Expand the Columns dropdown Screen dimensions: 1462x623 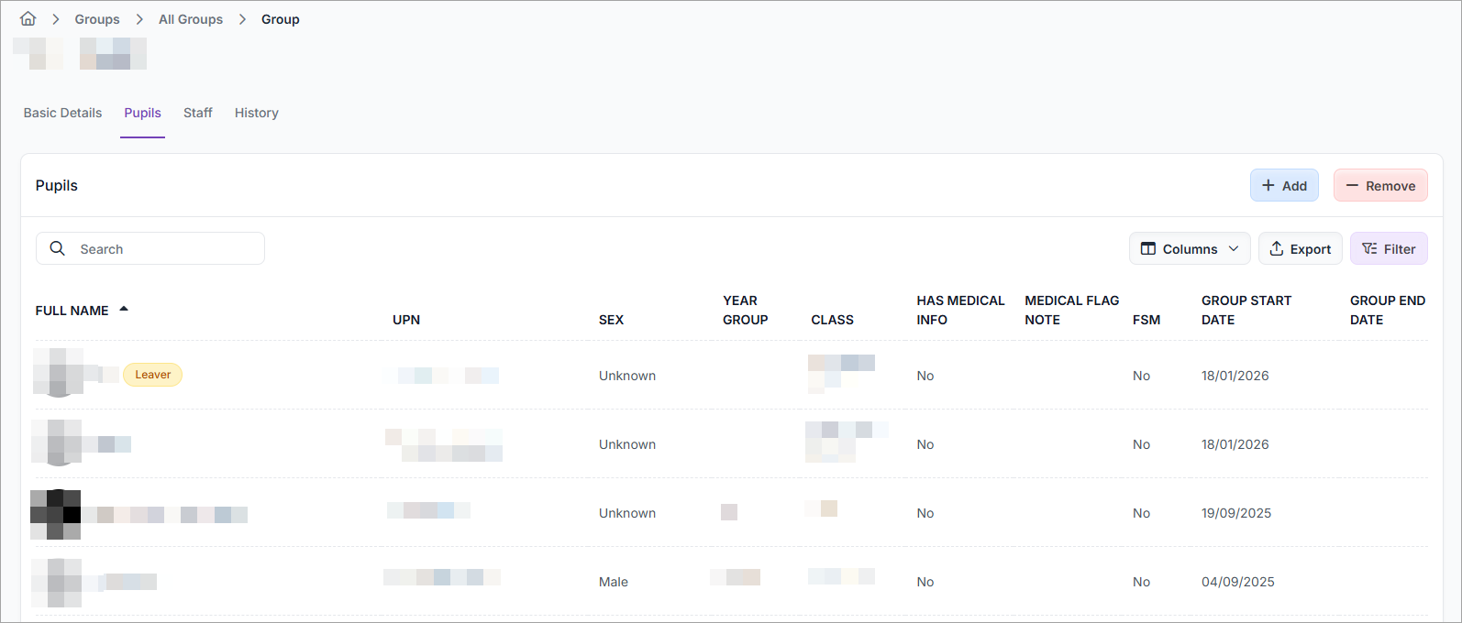click(1190, 249)
